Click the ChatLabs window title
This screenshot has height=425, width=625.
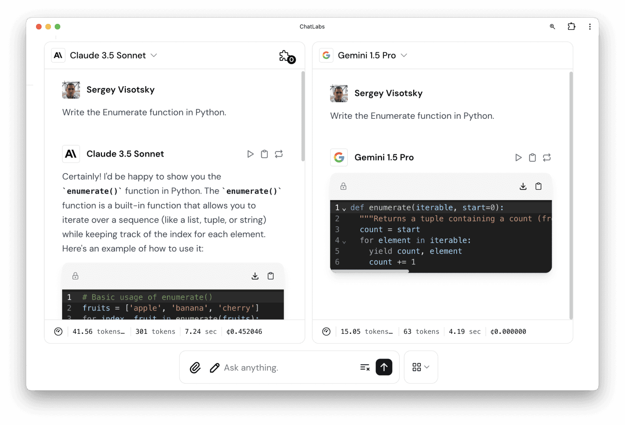[312, 27]
